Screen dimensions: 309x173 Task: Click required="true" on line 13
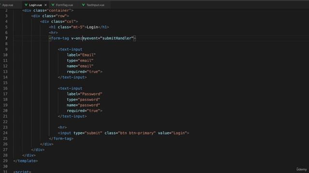click(84, 72)
